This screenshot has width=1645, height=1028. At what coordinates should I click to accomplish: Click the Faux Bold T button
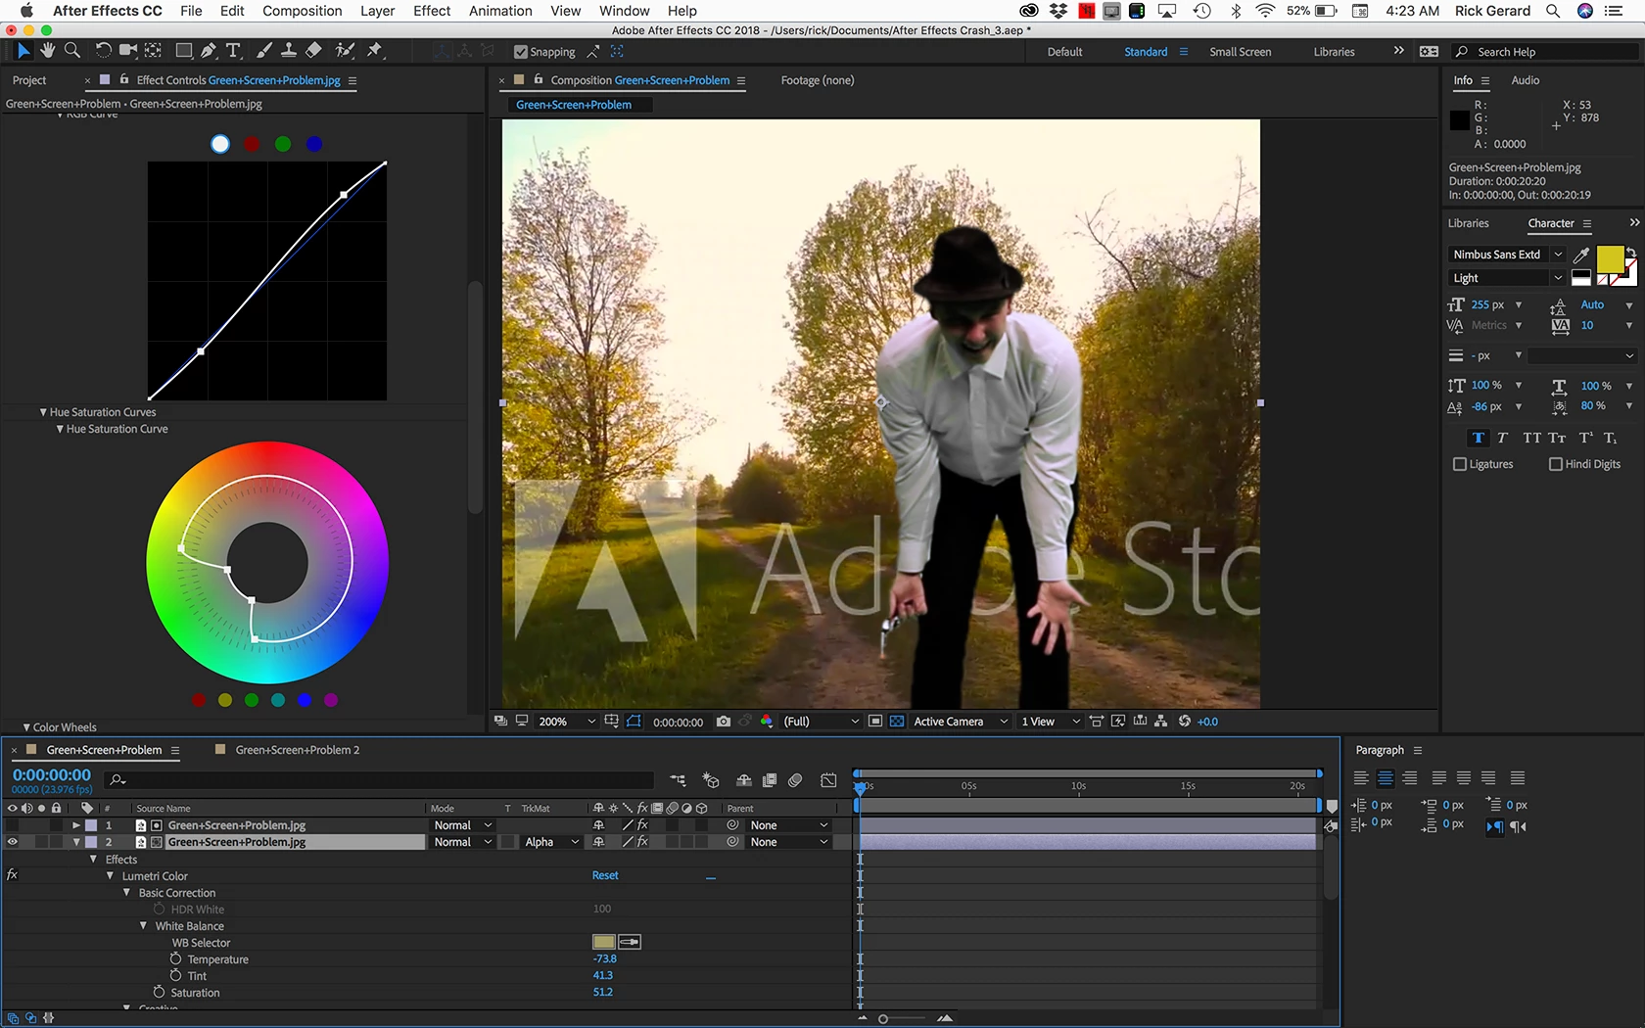tap(1479, 438)
